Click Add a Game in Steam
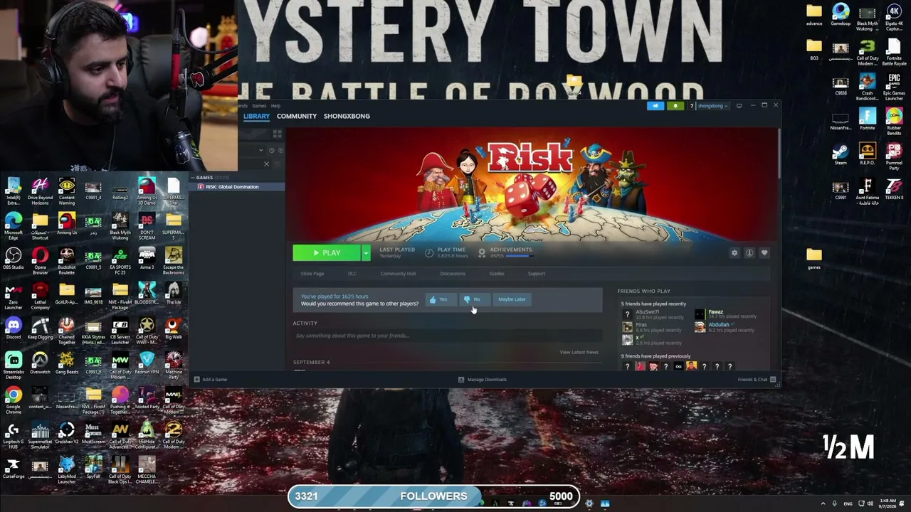 pyautogui.click(x=211, y=380)
